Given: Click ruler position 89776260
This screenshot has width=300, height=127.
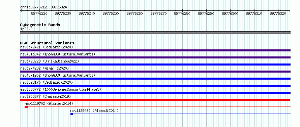Looking at the screenshot, I should (135, 14).
